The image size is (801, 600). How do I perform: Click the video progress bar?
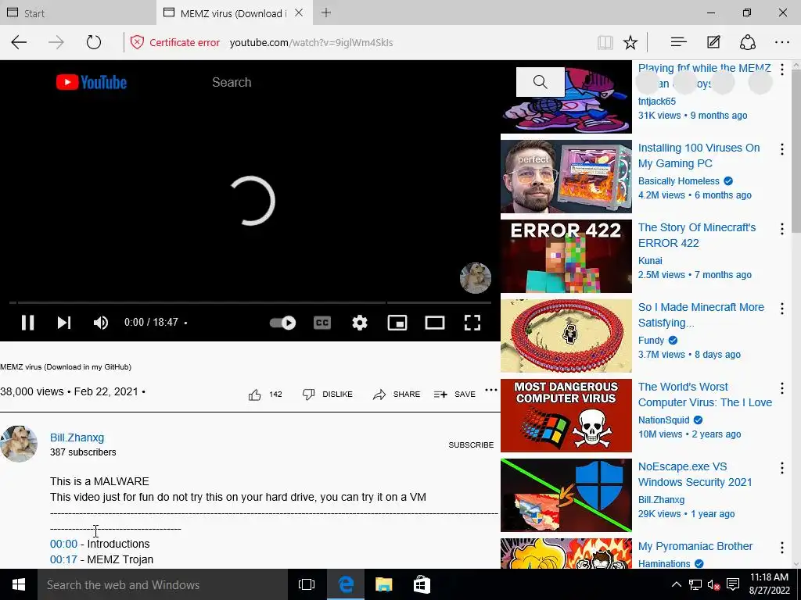[x=250, y=302]
